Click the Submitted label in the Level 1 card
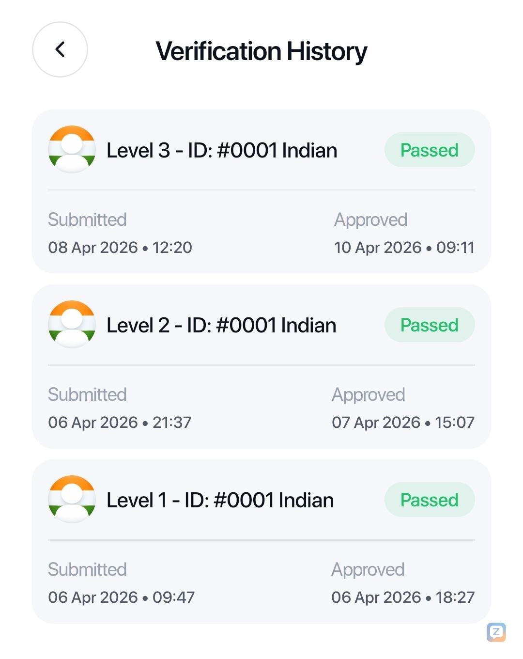Screen dimensions: 523x659 click(87, 570)
